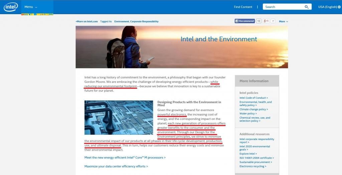
Task: Click Designing Products with the Environment heading
Action: click(x=189, y=104)
